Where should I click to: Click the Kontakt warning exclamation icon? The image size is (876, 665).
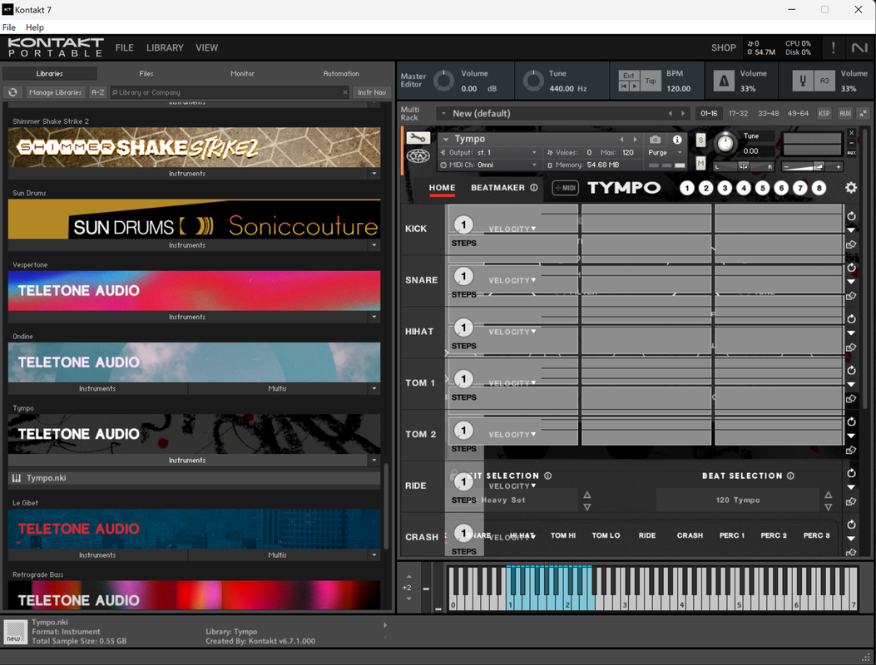tap(833, 48)
